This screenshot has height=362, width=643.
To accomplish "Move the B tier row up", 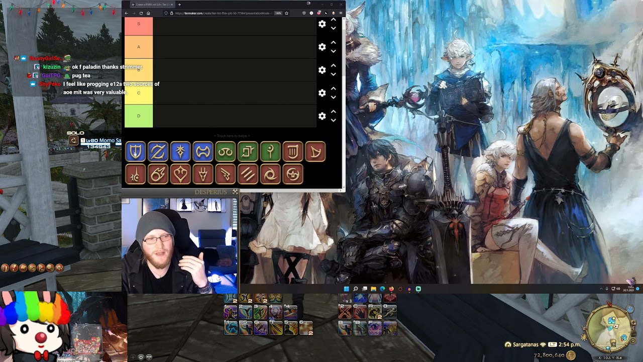I will tap(333, 66).
